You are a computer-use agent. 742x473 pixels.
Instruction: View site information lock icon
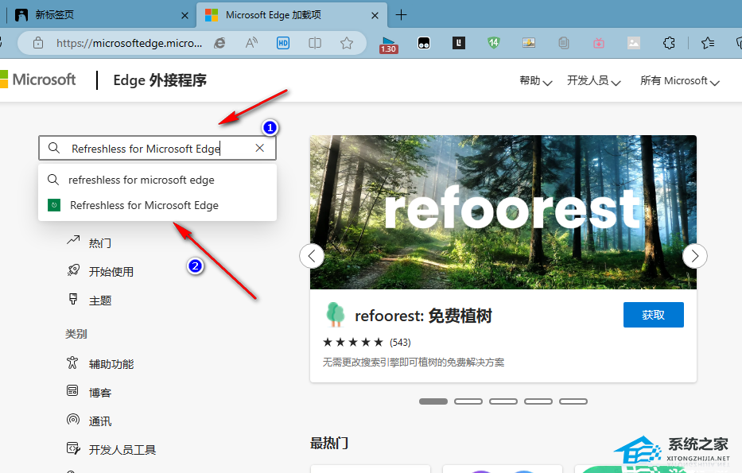click(38, 43)
